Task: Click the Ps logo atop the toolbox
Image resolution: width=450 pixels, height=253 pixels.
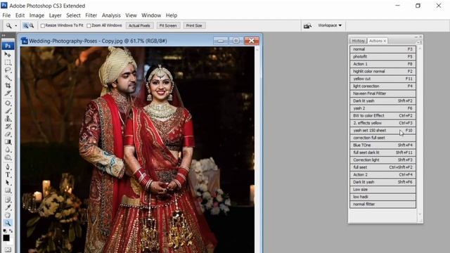Action: coord(8,46)
